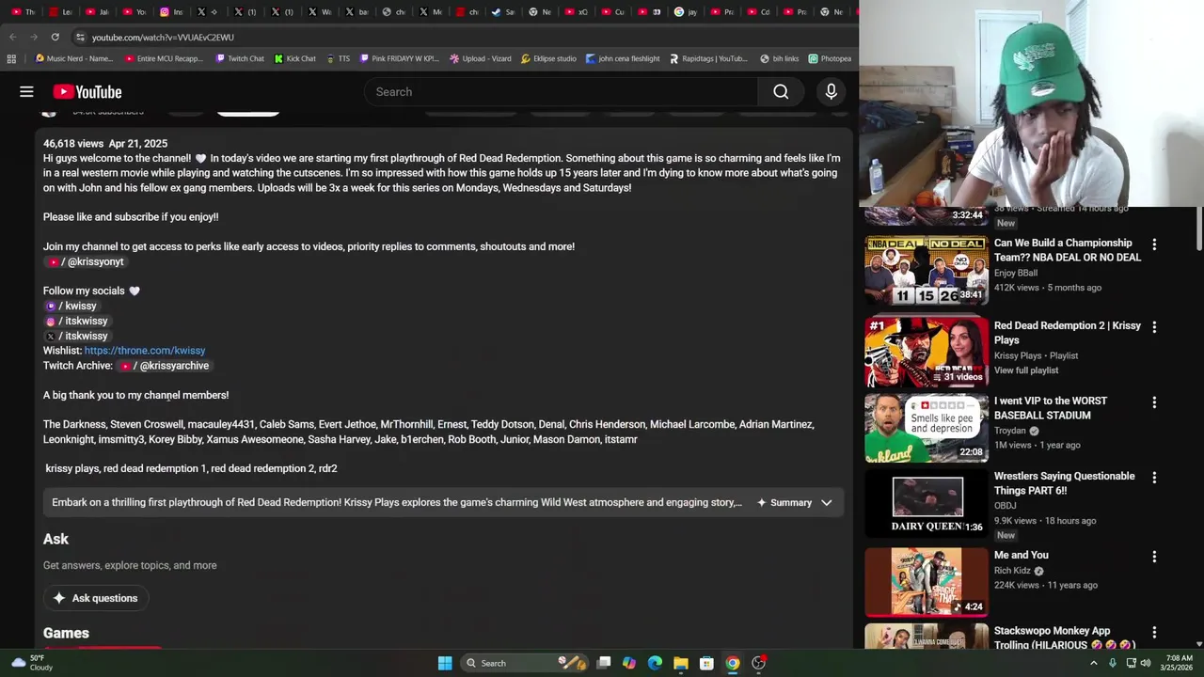Open NBA Deal or No Deal thumbnail

927,270
